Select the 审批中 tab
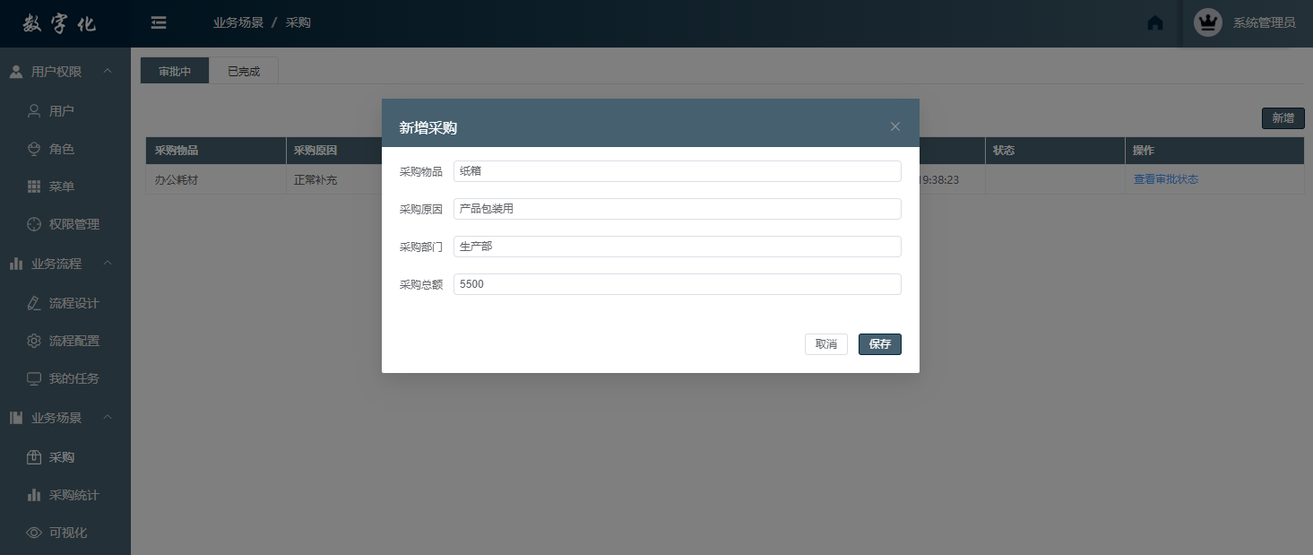Image resolution: width=1313 pixels, height=555 pixels. (x=175, y=72)
